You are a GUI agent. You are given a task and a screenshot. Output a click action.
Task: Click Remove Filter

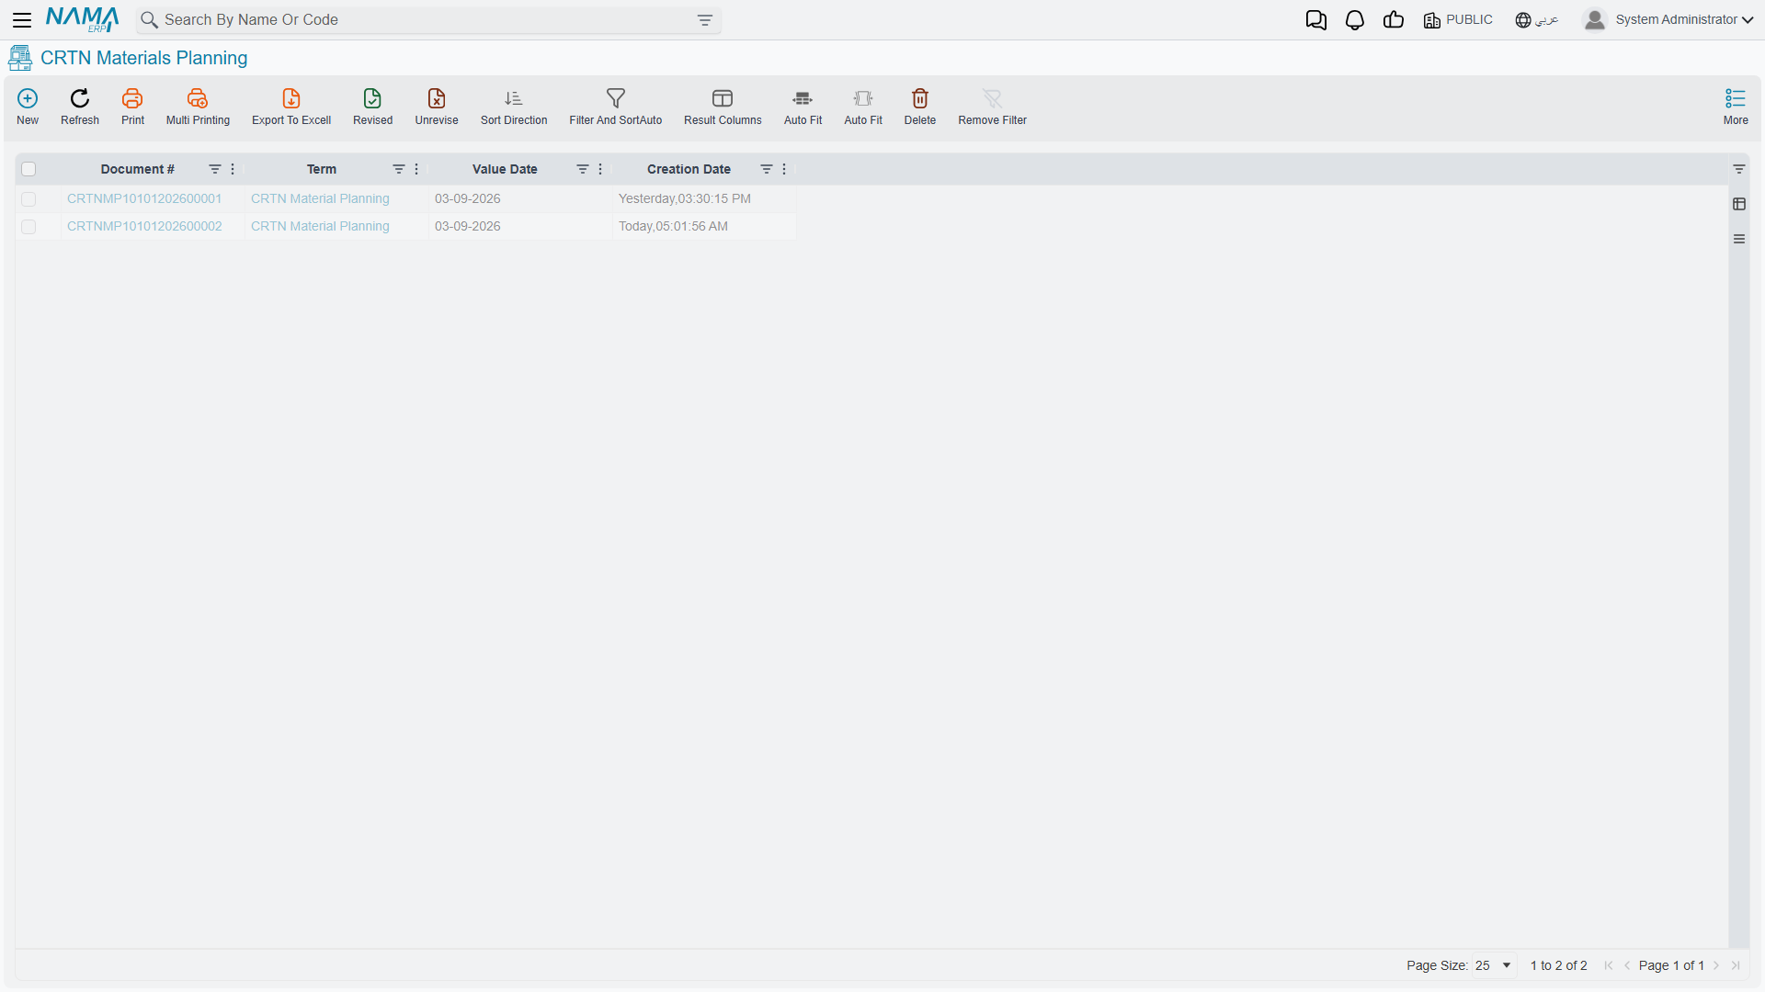point(993,107)
